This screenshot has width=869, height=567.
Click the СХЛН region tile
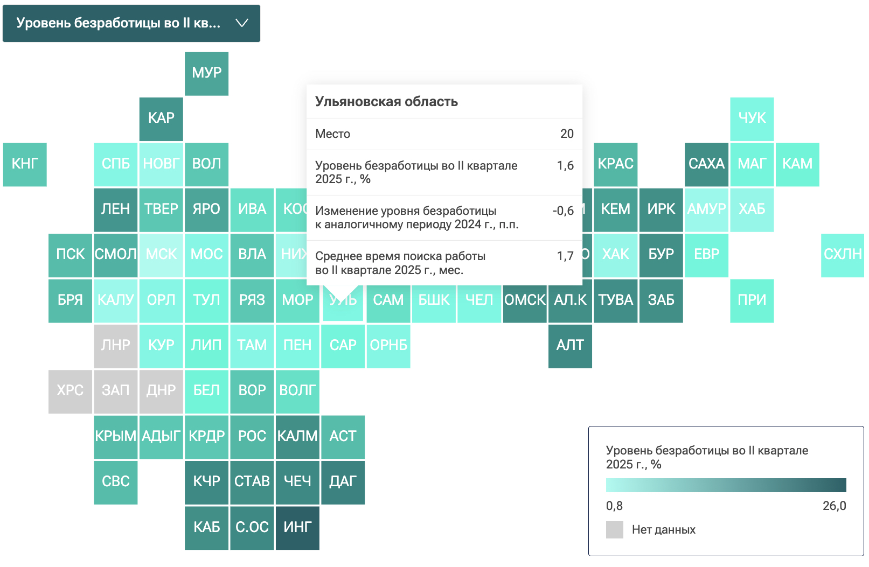tap(843, 255)
